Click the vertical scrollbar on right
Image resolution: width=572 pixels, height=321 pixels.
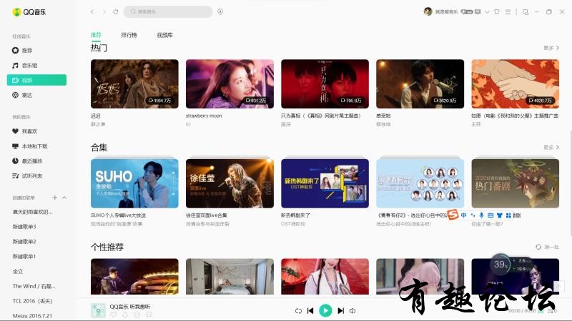(570, 182)
